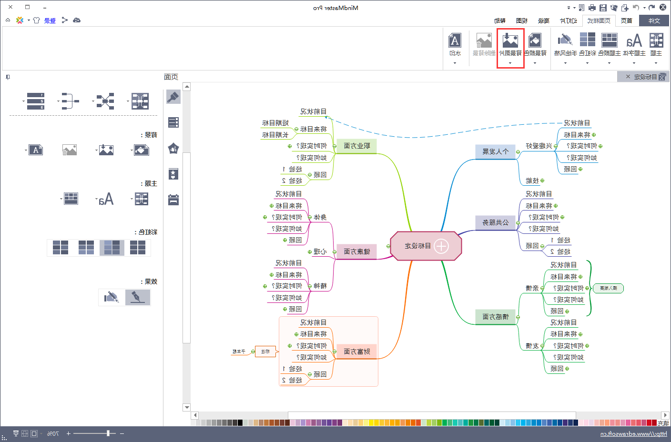
Task: Click the T-shirt skin icon in top bar
Action: [36, 20]
